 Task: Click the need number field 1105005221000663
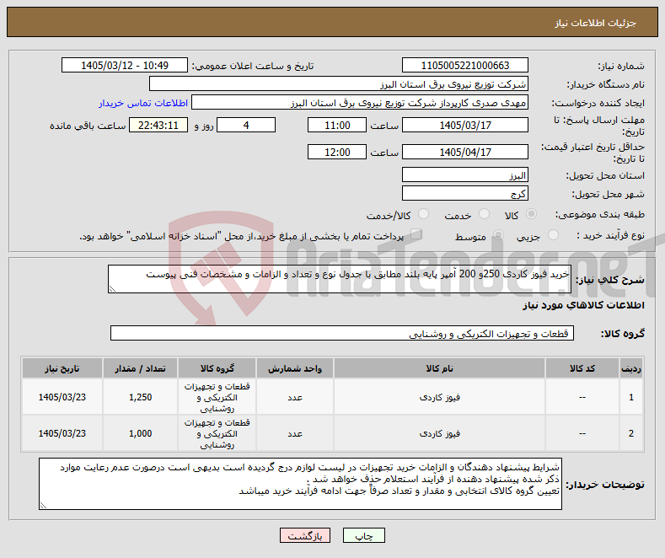464,65
